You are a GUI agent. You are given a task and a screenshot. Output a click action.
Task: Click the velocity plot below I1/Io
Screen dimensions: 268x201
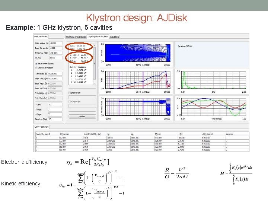[x=138, y=107]
